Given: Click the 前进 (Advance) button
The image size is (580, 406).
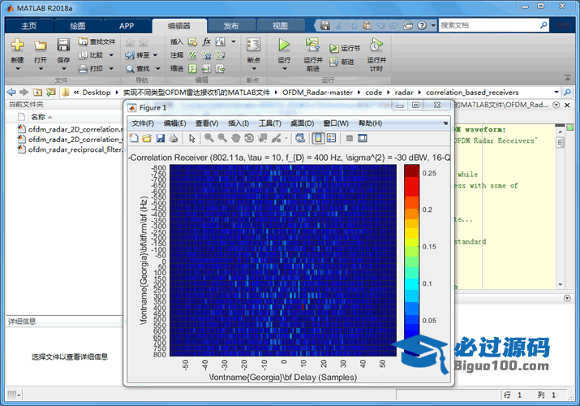Looking at the screenshot, I should [342, 62].
